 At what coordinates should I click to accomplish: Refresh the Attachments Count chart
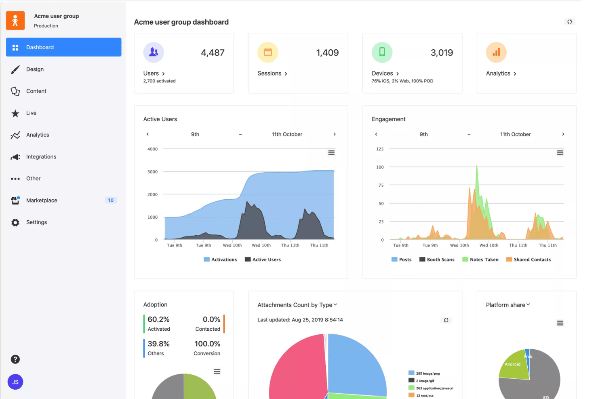446,320
